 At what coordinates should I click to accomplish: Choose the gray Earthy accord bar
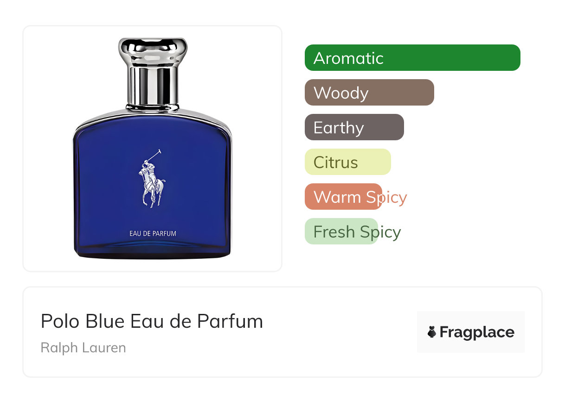click(x=354, y=127)
